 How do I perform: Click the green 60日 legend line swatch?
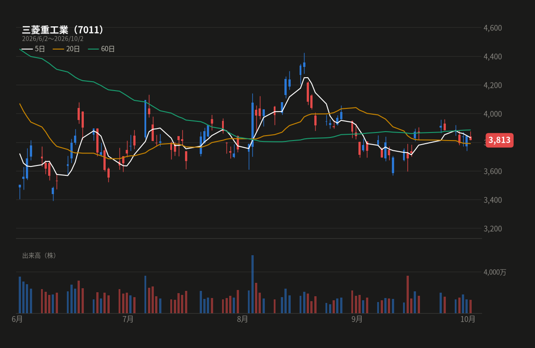[93, 49]
